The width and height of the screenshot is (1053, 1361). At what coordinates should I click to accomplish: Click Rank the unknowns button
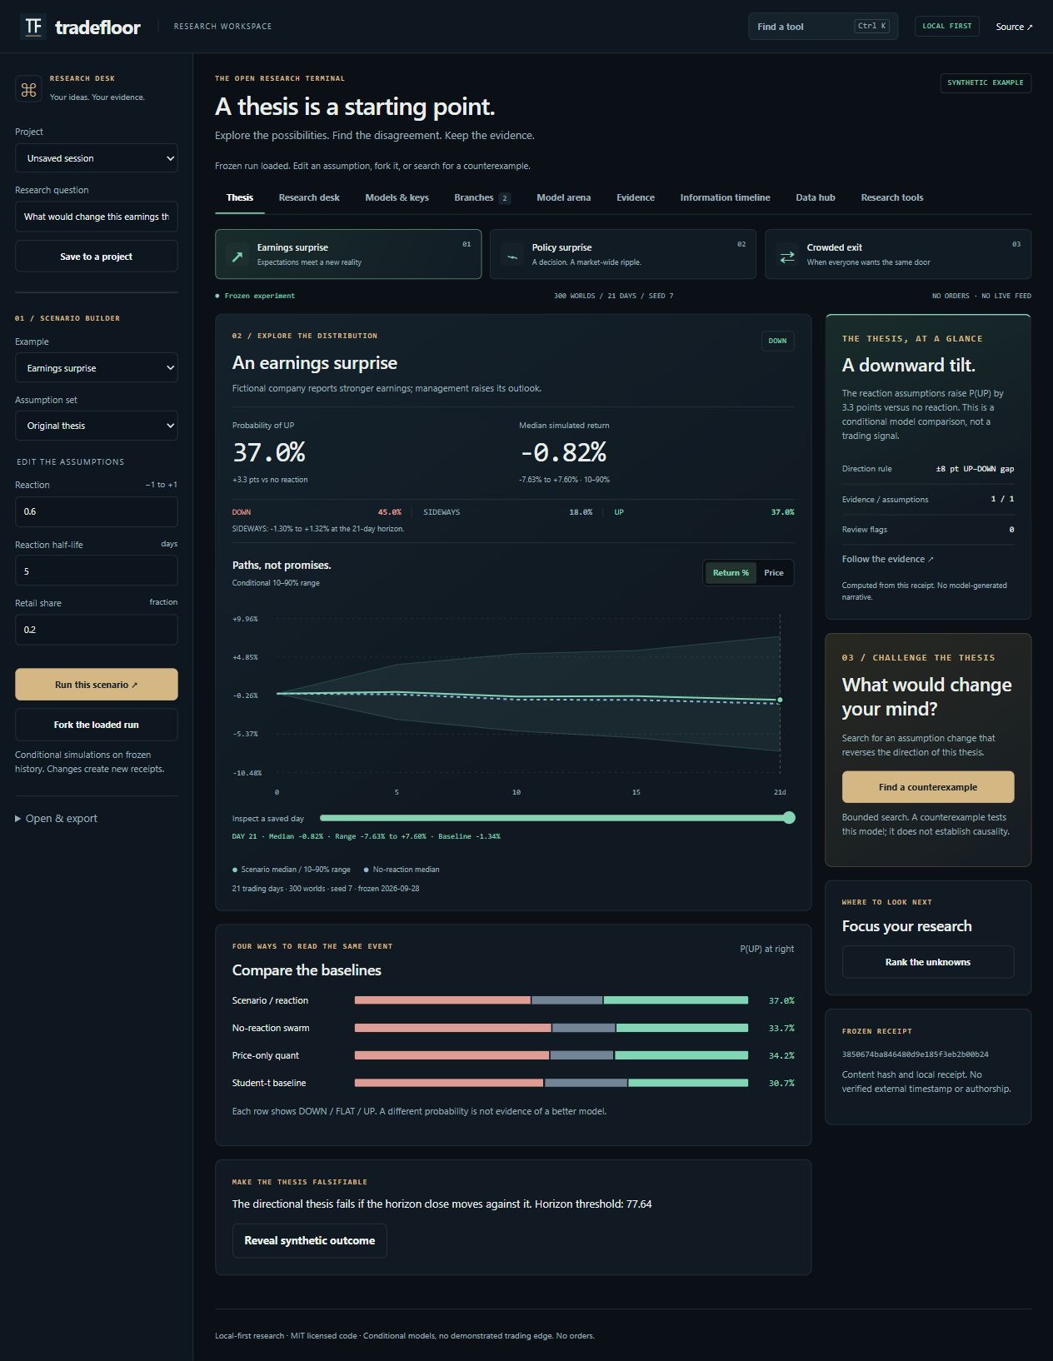click(928, 962)
